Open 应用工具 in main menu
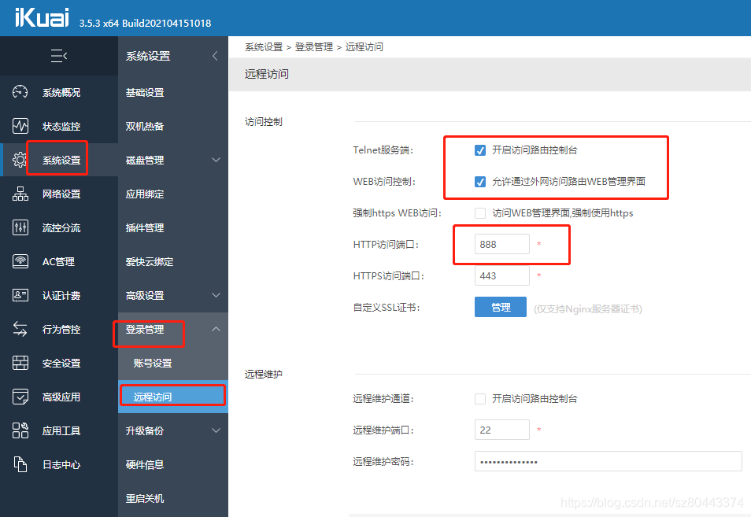The height and width of the screenshot is (517, 751). pos(61,431)
